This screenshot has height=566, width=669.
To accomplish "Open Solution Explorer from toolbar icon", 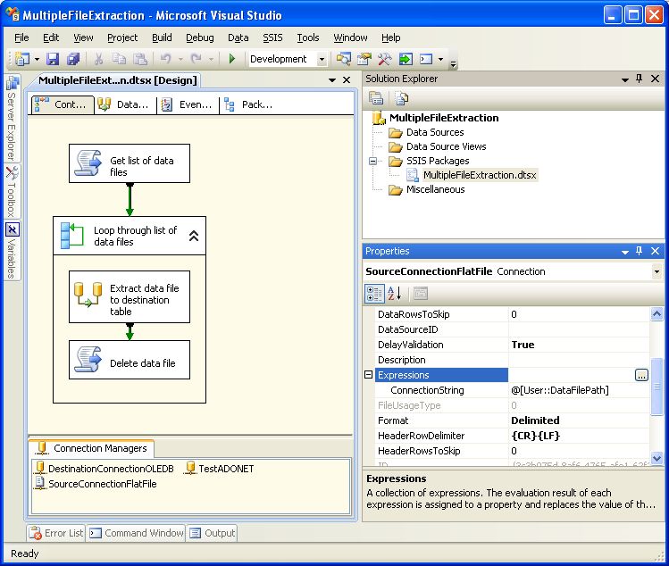I will 344,59.
